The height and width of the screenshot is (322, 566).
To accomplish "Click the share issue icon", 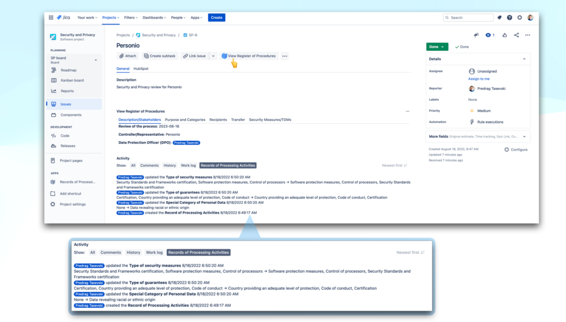I will coord(516,35).
